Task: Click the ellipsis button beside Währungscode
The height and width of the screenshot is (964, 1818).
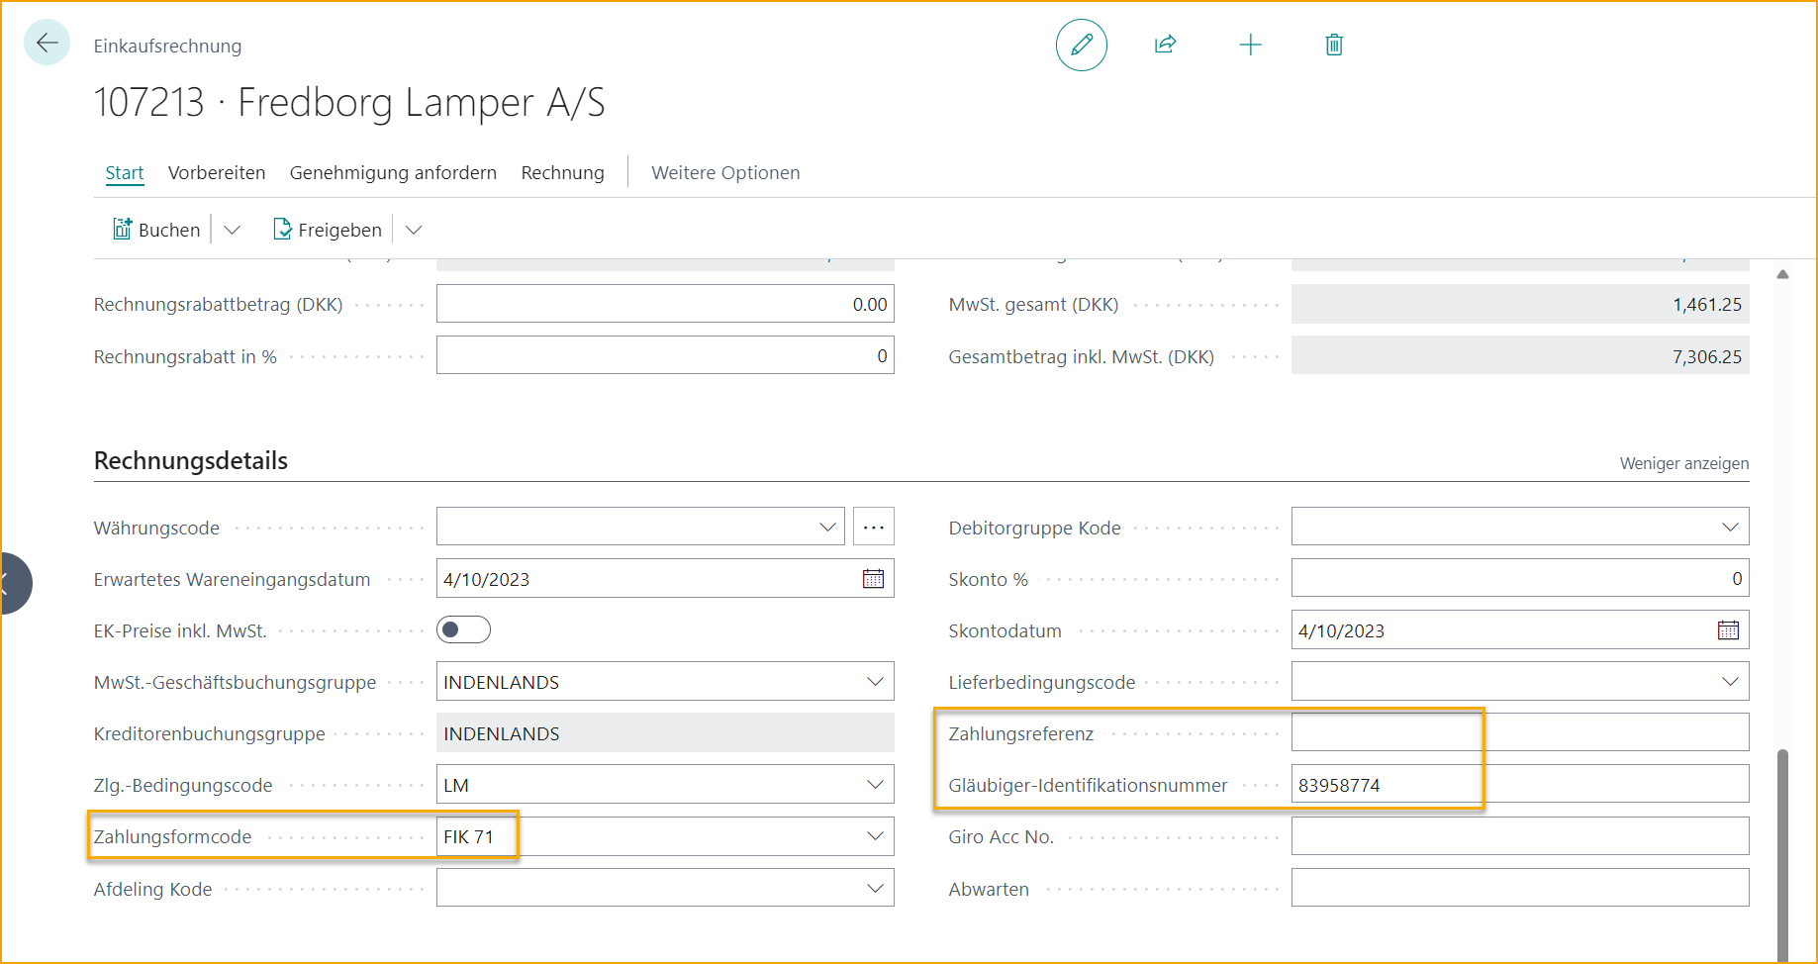Action: point(873,528)
